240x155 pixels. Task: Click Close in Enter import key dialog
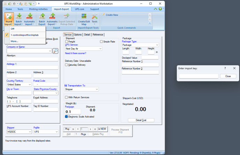click(228, 76)
